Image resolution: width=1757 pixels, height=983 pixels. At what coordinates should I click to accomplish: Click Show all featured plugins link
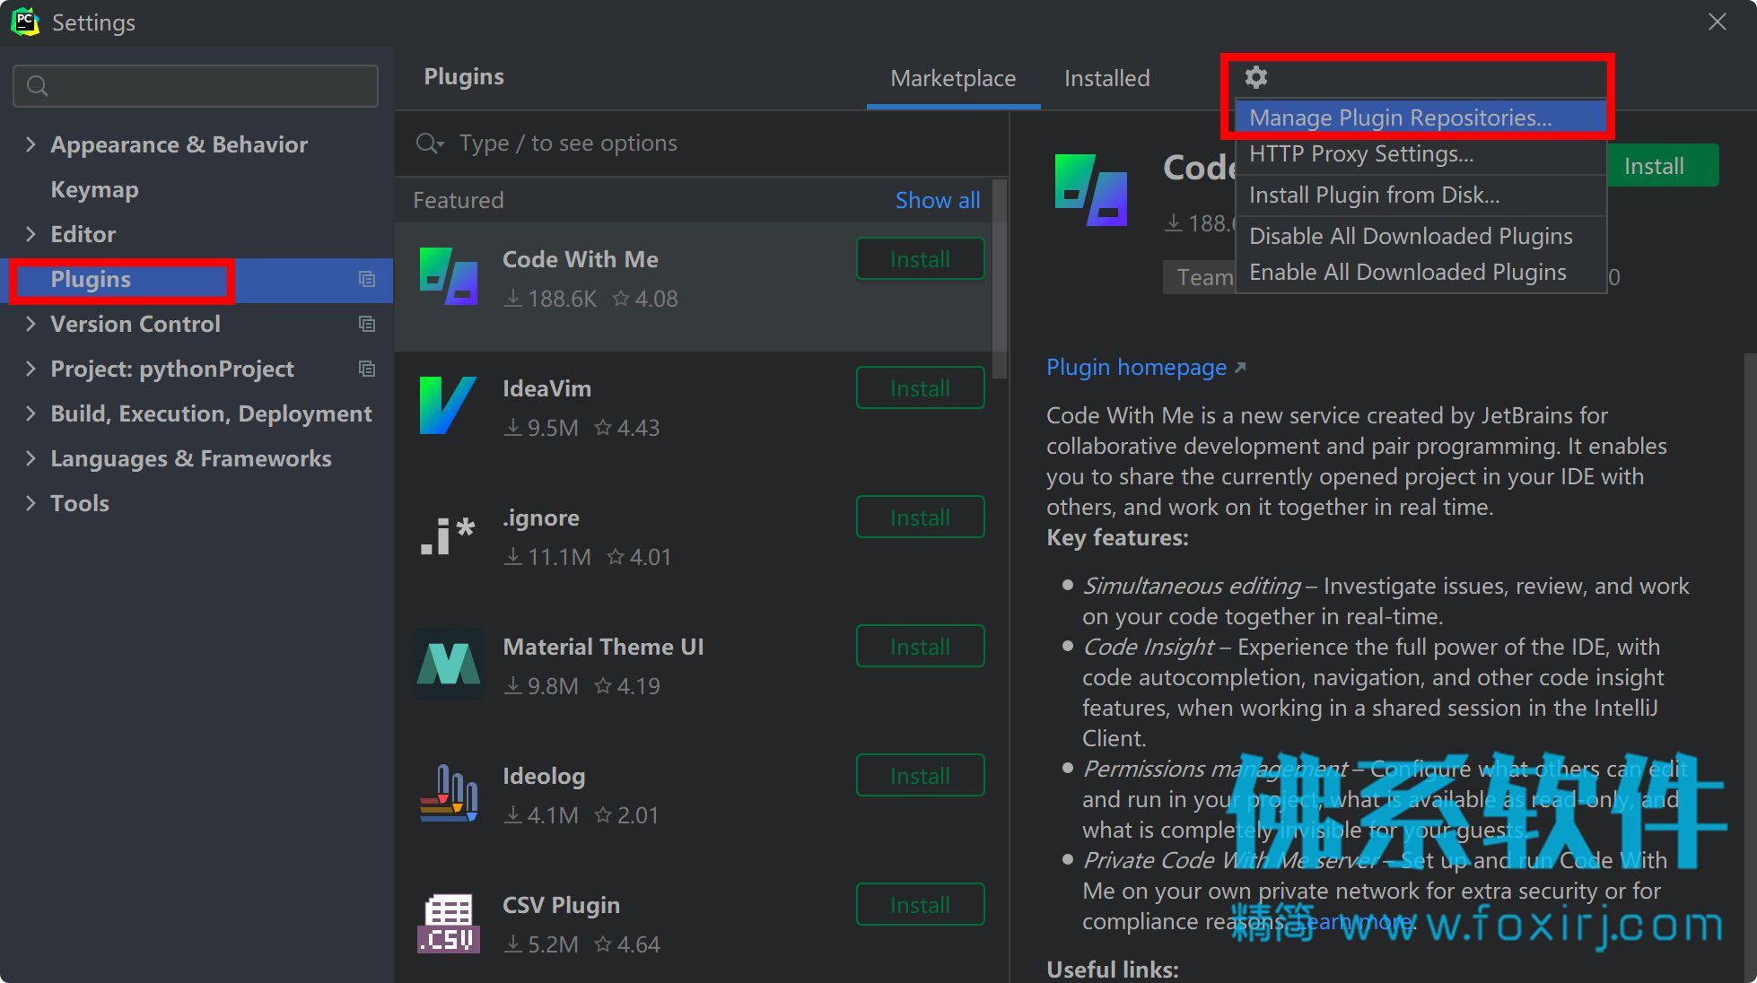pos(938,200)
